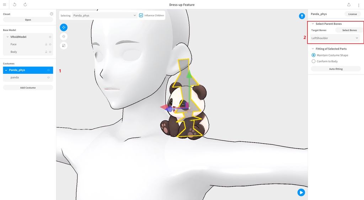The width and height of the screenshot is (364, 200).
Task: Click the blue filter funnel button
Action: (302, 16)
